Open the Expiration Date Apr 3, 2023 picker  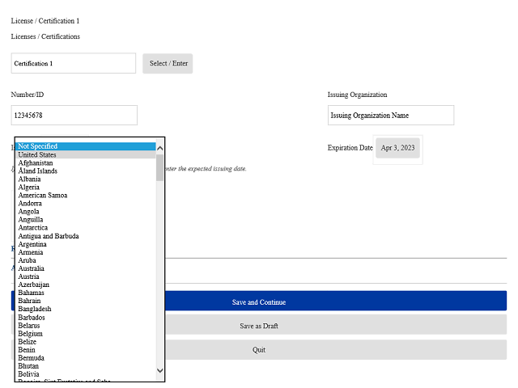coord(397,148)
